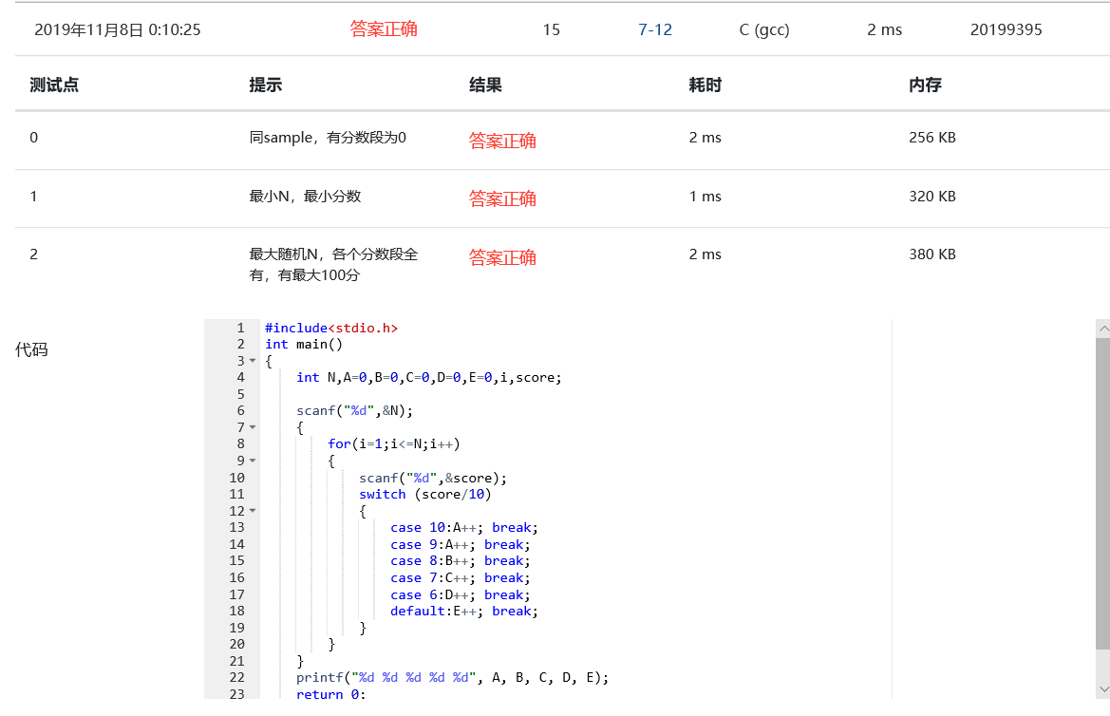Select the submission status 答案正确 at top

pyautogui.click(x=384, y=29)
